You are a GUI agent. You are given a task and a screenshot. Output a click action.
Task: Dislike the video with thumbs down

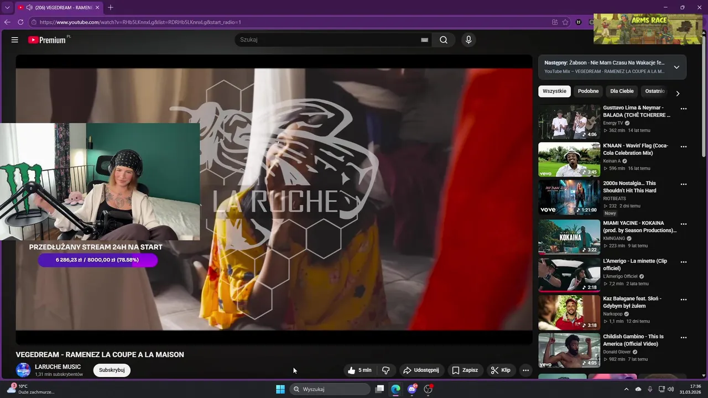tap(386, 370)
